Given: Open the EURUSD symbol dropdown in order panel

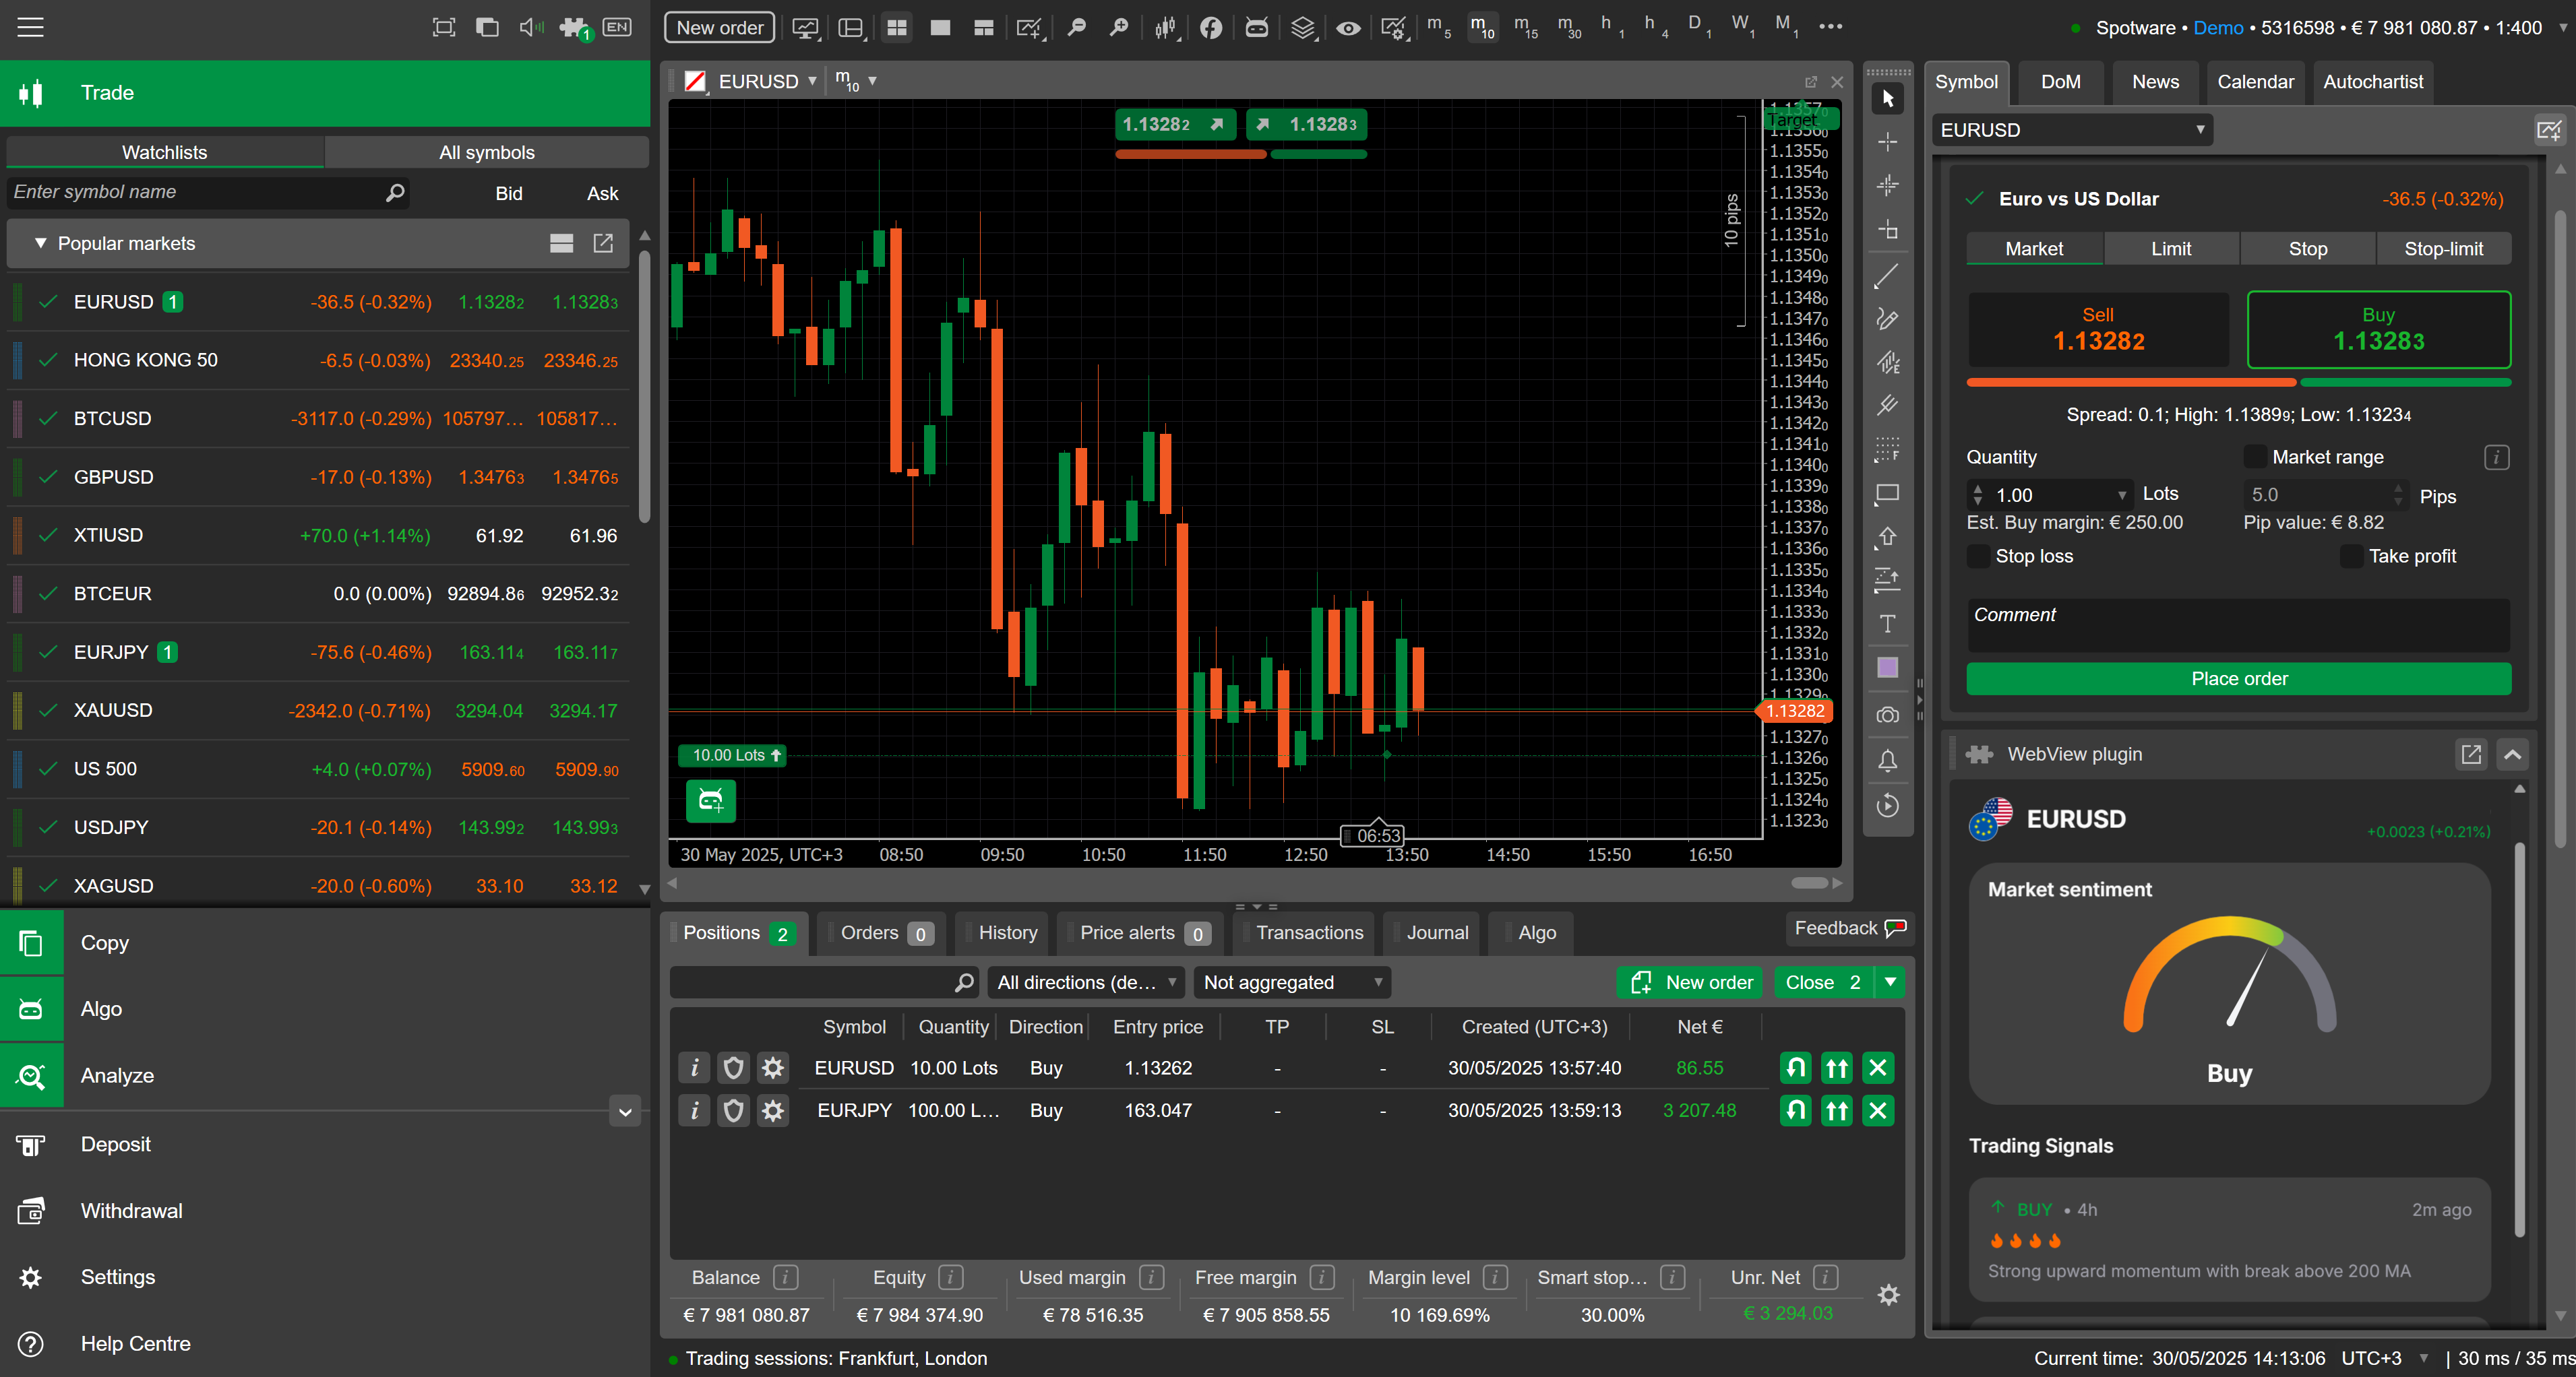Looking at the screenshot, I should point(2071,130).
